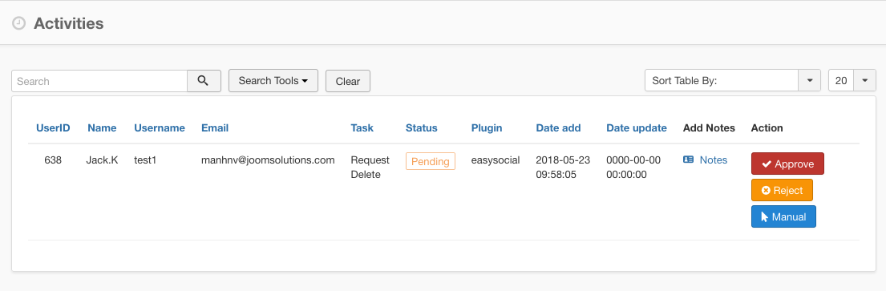
Task: Approve the delete request for Jack.K
Action: [787, 164]
